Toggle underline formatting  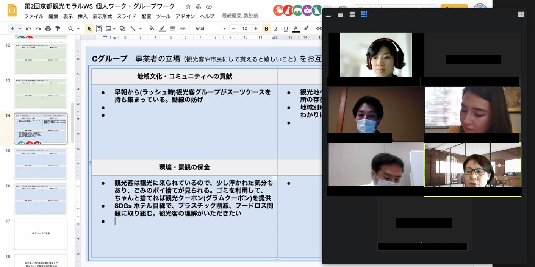(x=286, y=28)
